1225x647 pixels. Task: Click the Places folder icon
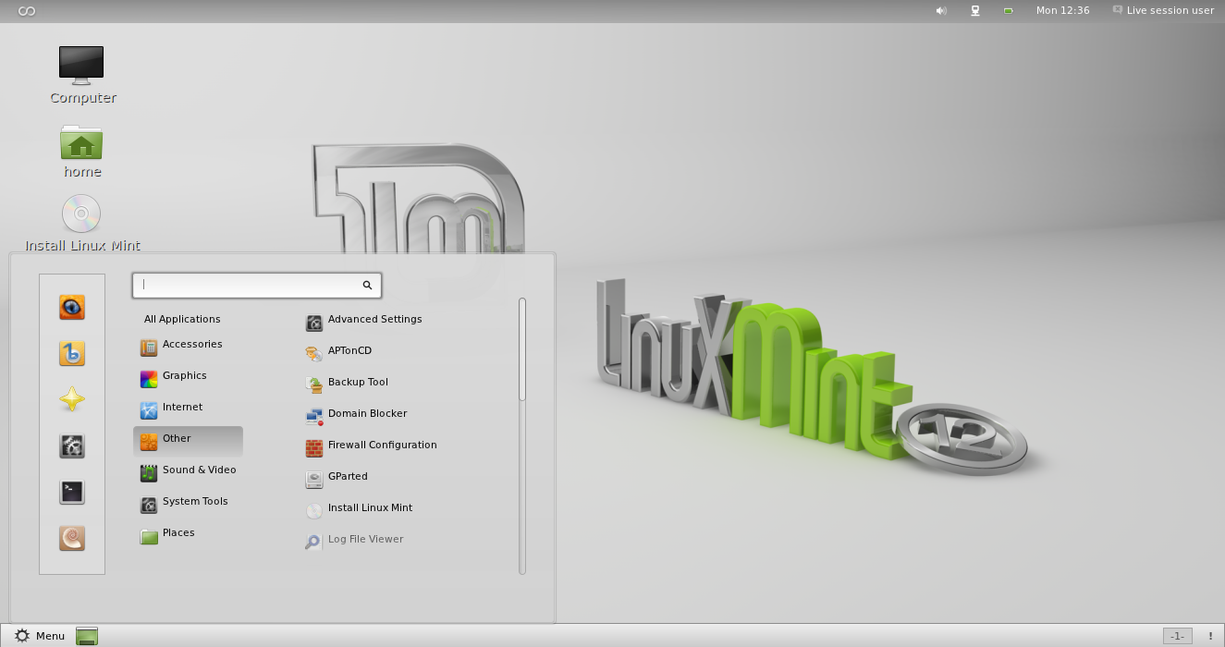(x=148, y=536)
